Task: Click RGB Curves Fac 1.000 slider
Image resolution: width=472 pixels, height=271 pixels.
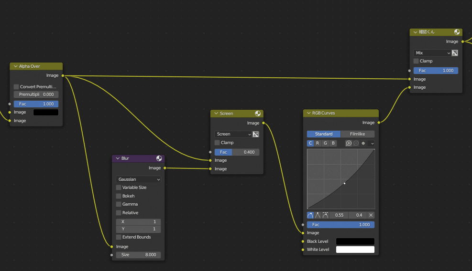Action: pyautogui.click(x=341, y=225)
